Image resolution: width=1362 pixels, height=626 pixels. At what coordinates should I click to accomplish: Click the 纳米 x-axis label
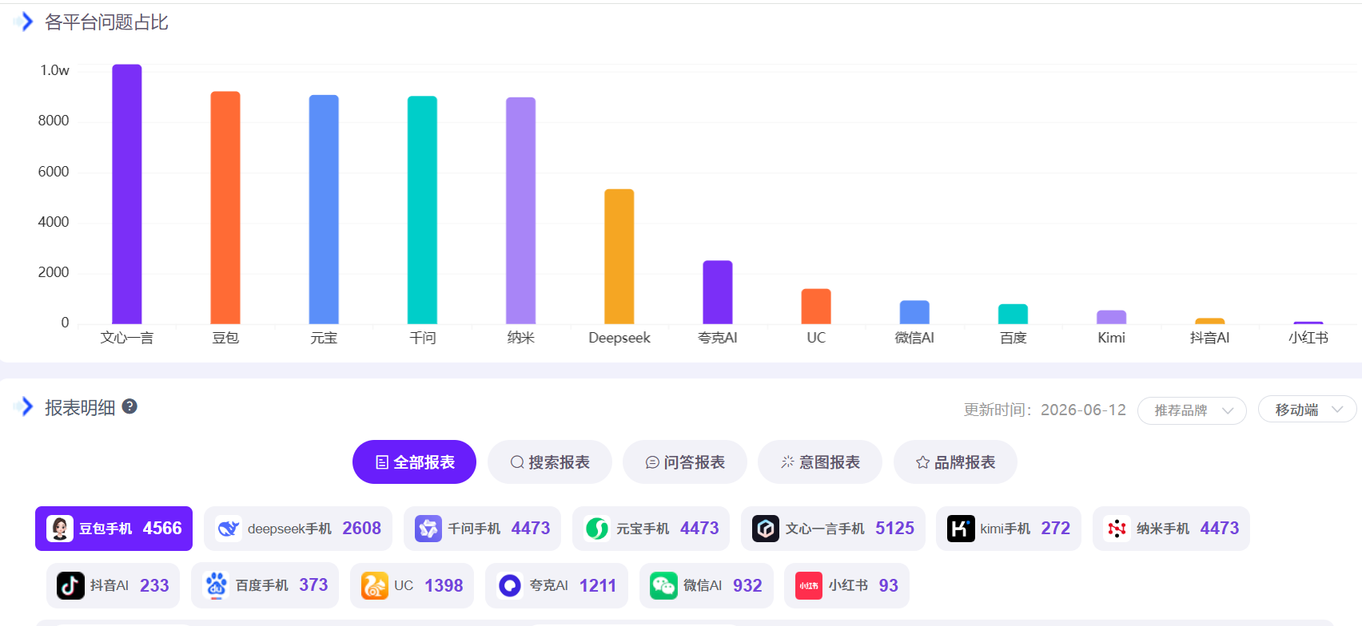click(x=520, y=338)
